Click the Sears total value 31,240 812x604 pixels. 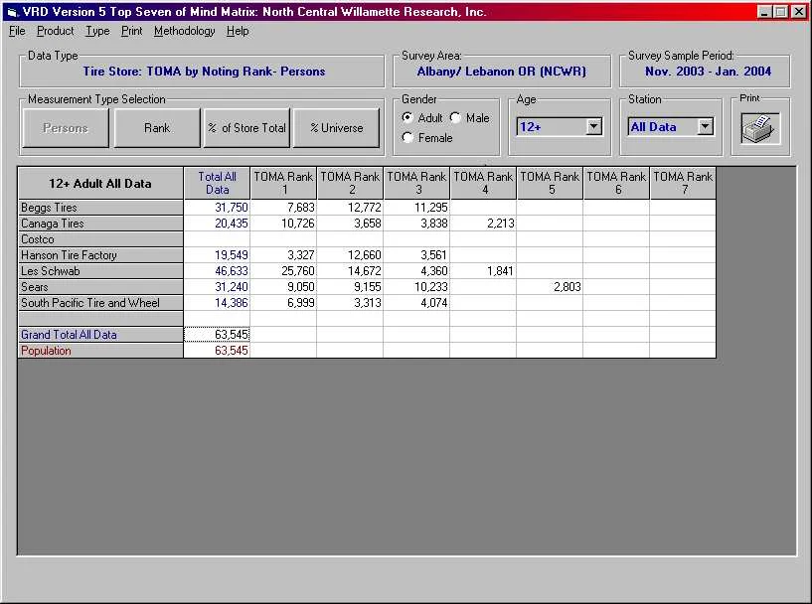pos(217,287)
